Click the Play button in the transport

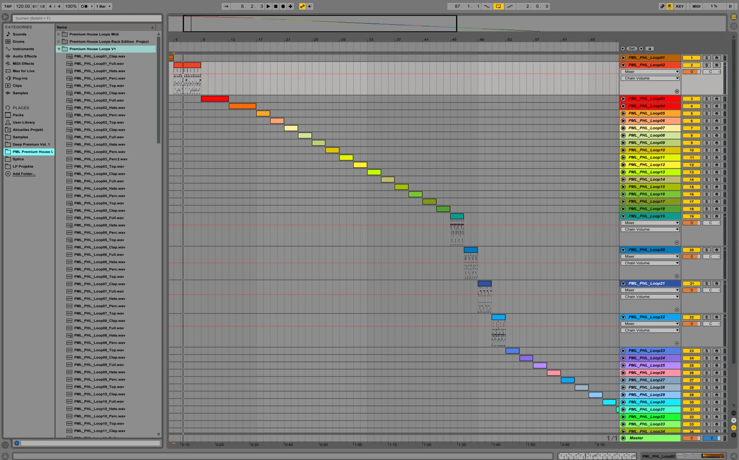point(268,6)
